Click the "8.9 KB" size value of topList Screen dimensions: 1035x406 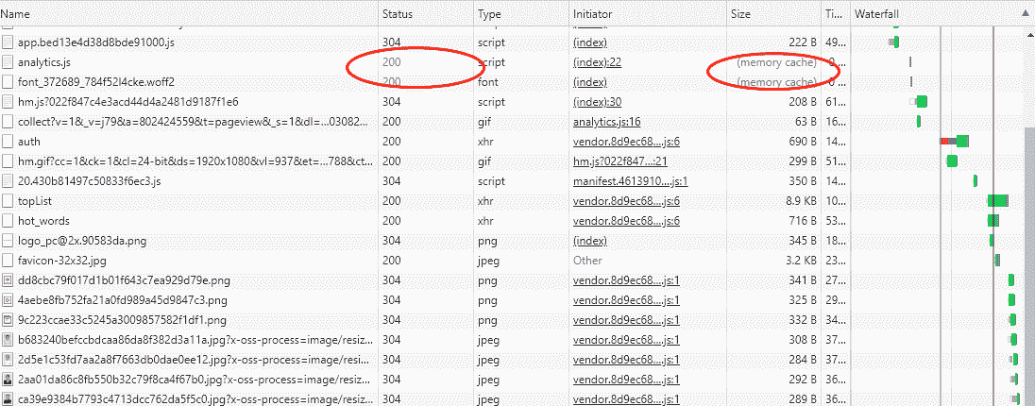tap(801, 201)
